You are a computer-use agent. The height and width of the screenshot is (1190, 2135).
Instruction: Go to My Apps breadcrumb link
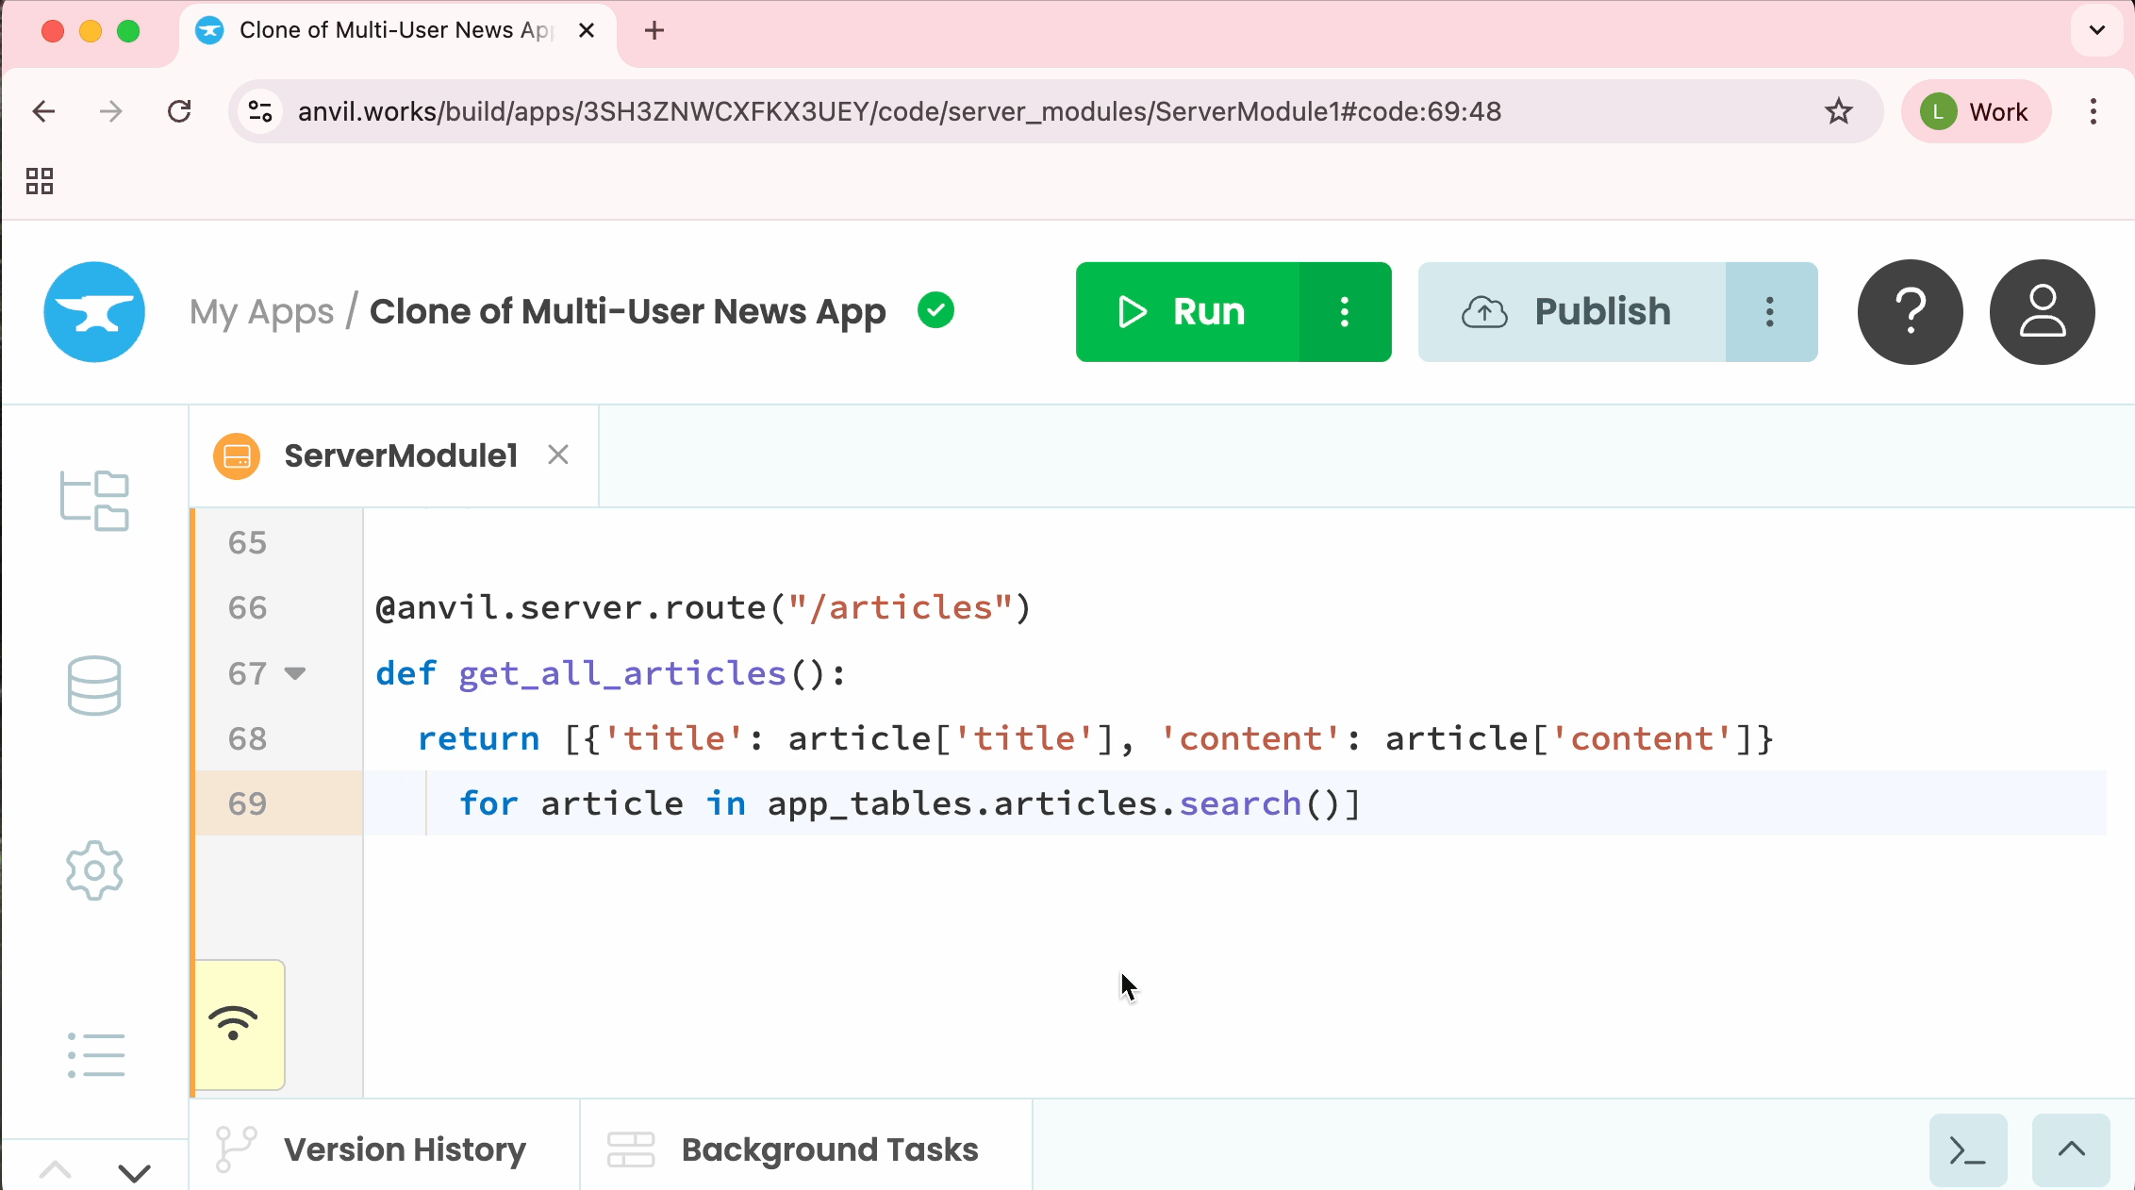[x=261, y=312]
